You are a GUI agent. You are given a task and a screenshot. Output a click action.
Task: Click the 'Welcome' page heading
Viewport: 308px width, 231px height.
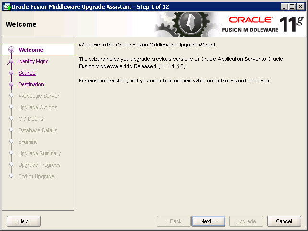tap(21, 24)
